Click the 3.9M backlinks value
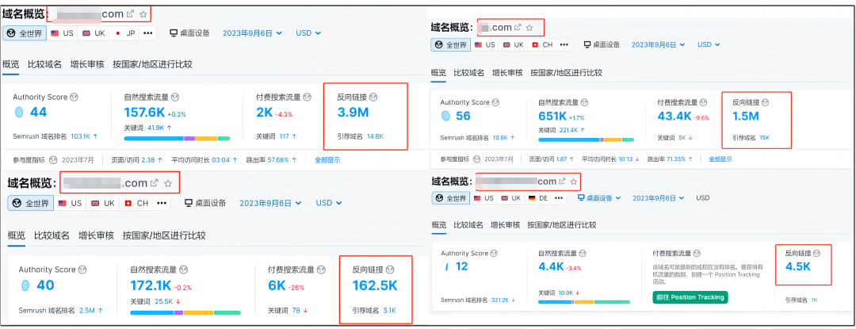Viewport: 856px width, 329px height. click(x=353, y=113)
